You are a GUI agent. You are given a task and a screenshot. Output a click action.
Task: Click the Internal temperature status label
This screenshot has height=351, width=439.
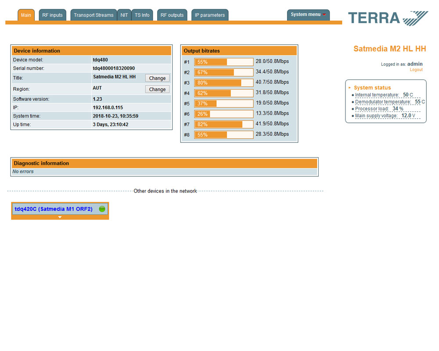pos(377,95)
